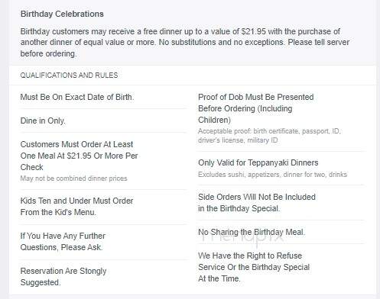The width and height of the screenshot is (380, 299).
Task: Select Excludes sushi, appetizers note text
Action: pyautogui.click(x=273, y=175)
